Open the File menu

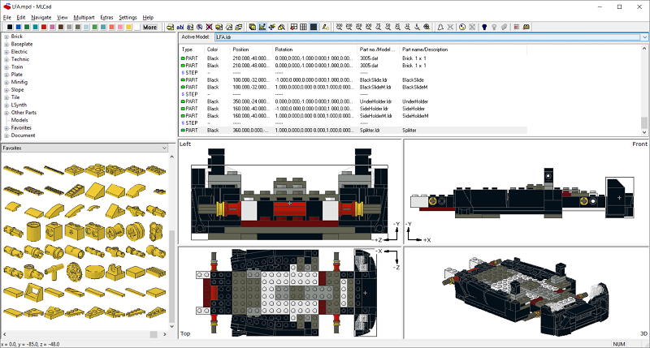(x=7, y=17)
